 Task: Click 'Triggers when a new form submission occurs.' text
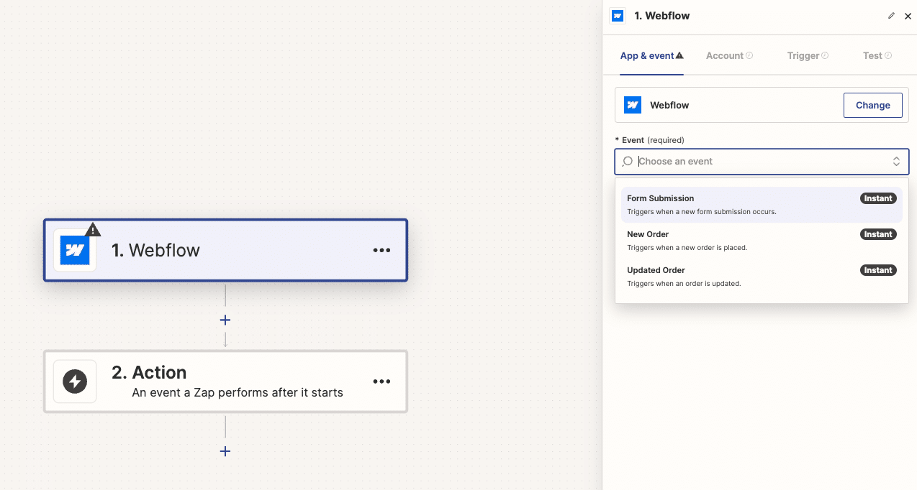(x=702, y=212)
